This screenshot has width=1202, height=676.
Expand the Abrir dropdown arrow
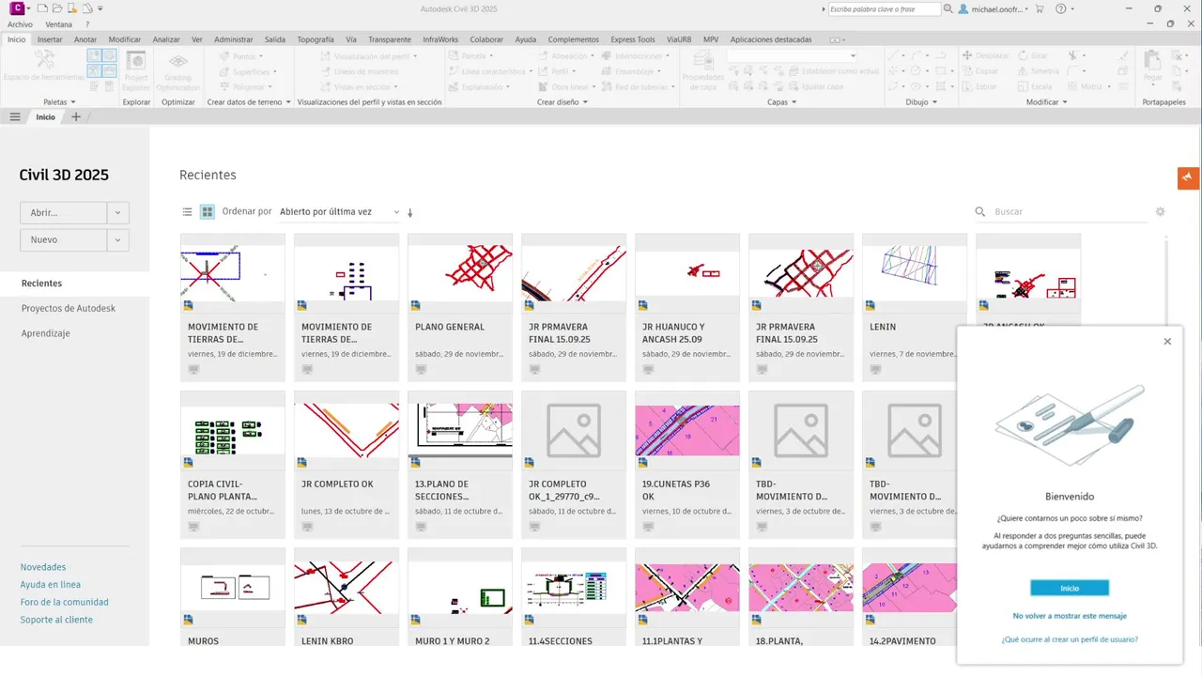click(x=117, y=213)
